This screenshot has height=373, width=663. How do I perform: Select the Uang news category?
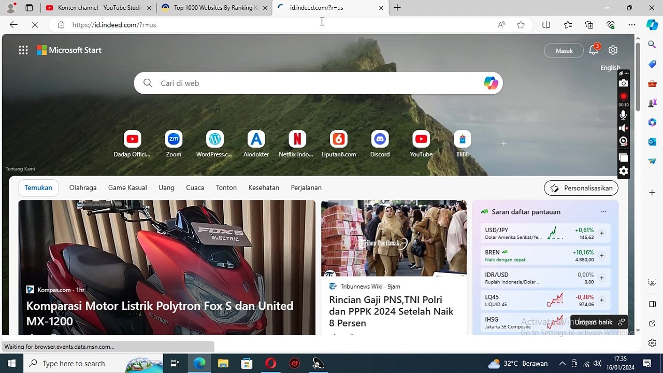[x=166, y=188]
